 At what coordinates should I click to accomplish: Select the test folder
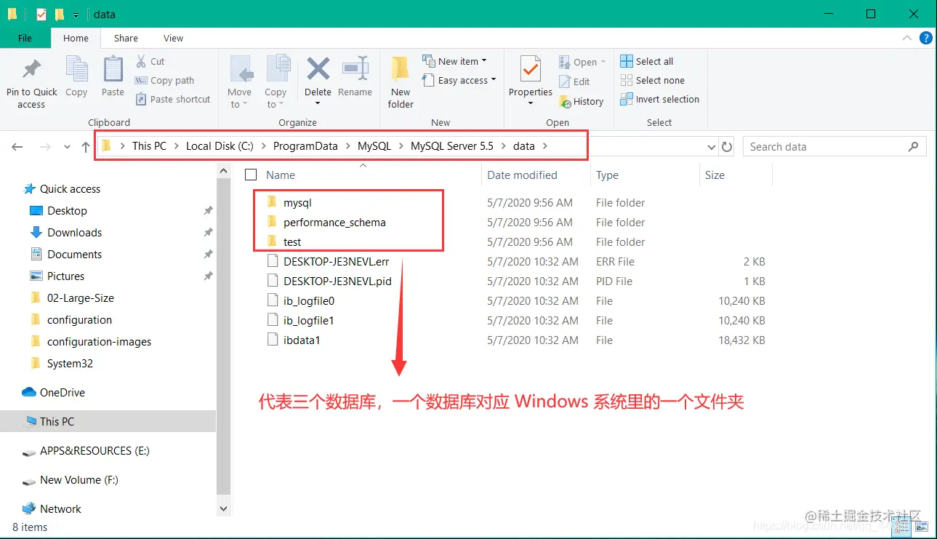point(292,242)
